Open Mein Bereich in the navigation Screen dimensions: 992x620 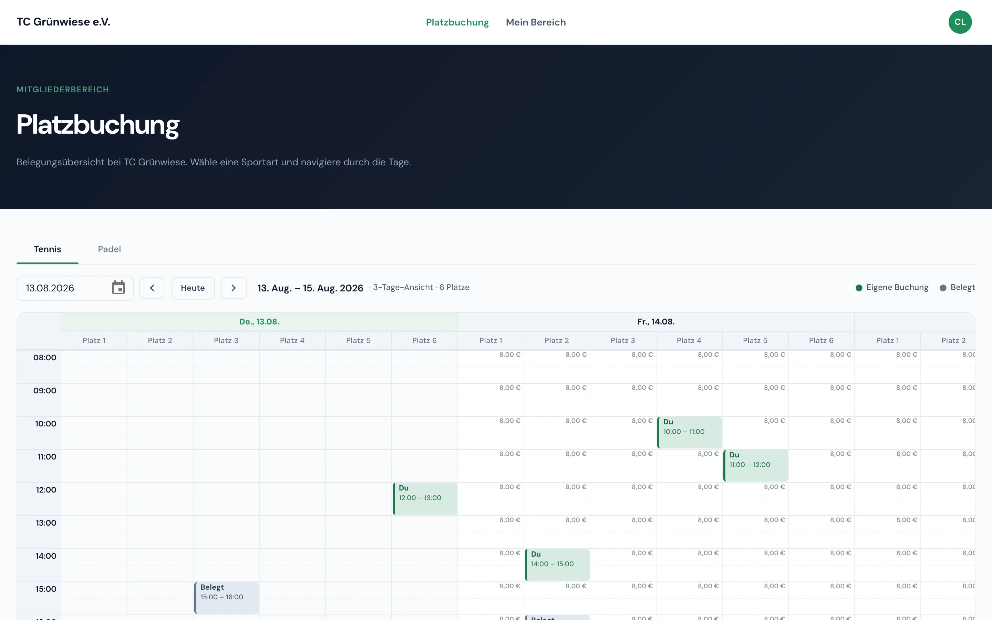pyautogui.click(x=536, y=22)
